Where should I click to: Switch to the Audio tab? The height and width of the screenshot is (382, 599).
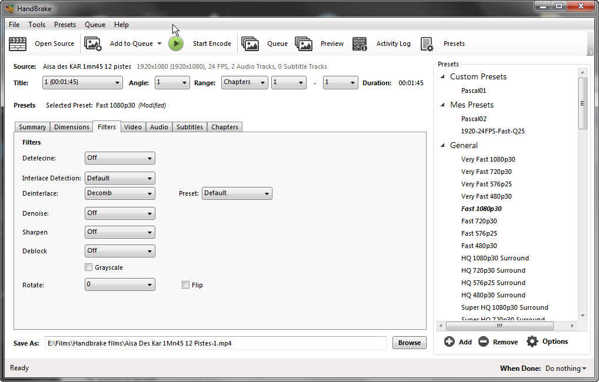[159, 127]
